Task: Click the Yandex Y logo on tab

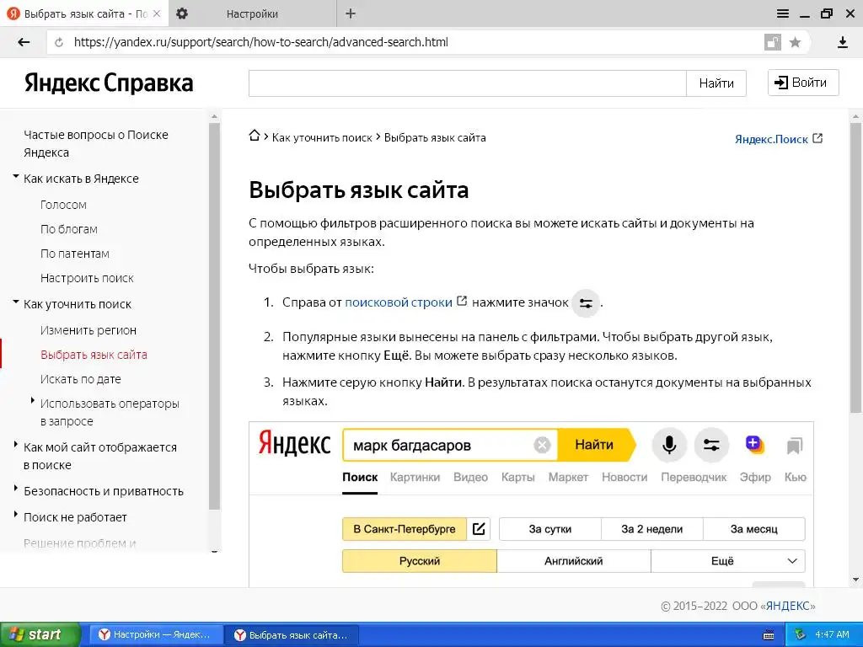Action: [x=13, y=13]
